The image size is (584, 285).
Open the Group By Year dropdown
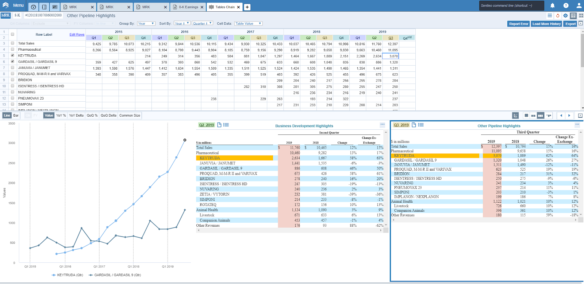[146, 23]
